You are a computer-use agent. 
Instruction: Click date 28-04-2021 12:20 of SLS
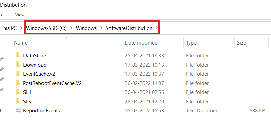tap(144, 101)
